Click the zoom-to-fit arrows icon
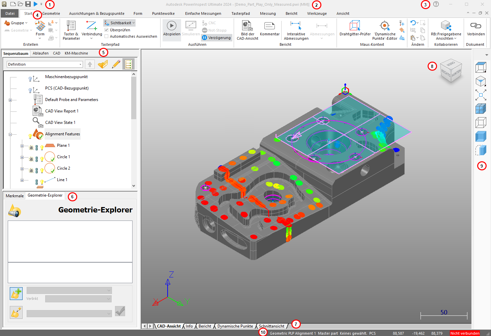Viewport: 491px width, 336px height. click(x=481, y=95)
